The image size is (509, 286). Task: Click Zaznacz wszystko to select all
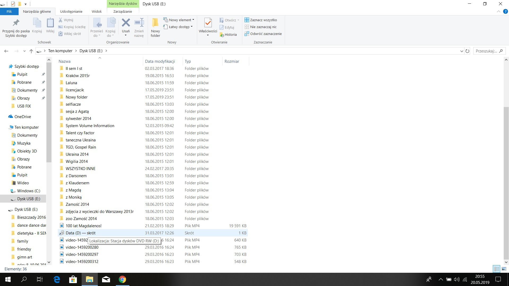261,20
